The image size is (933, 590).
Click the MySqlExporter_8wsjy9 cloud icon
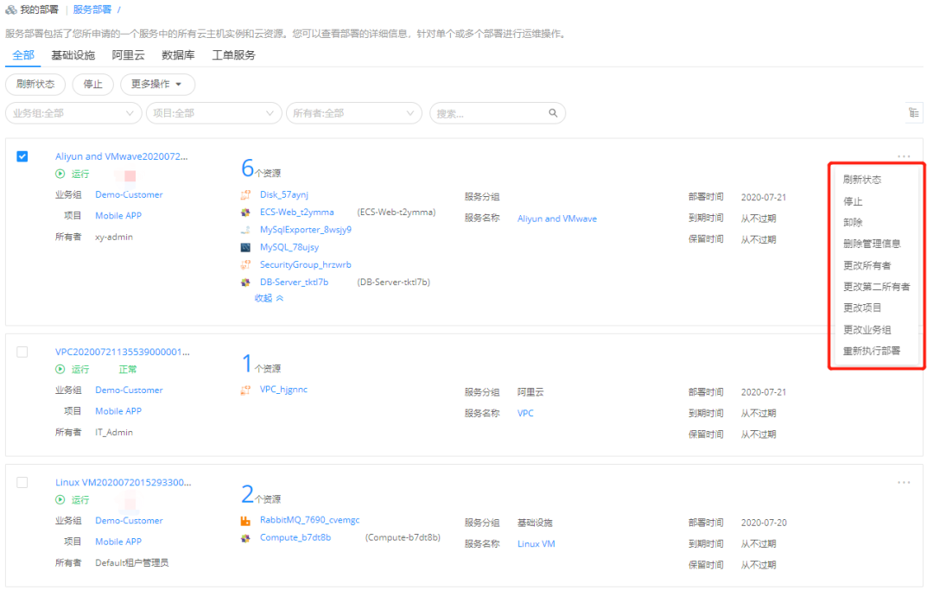click(245, 231)
